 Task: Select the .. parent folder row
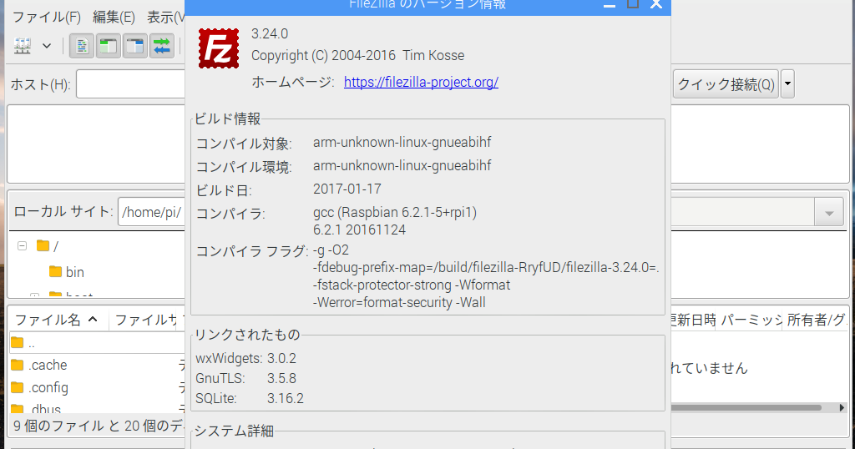[x=97, y=343]
